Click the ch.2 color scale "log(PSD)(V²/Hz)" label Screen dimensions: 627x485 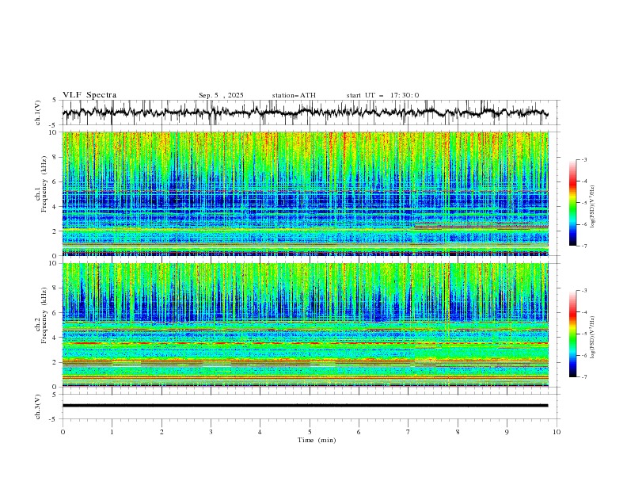pos(593,338)
